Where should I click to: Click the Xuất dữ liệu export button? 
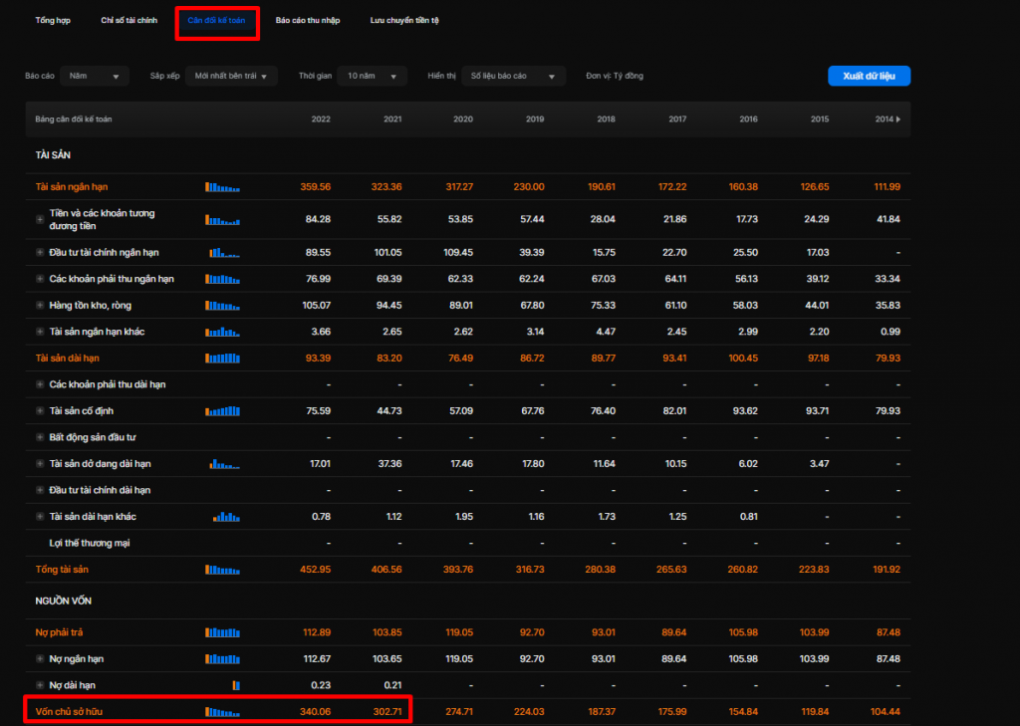pos(869,77)
